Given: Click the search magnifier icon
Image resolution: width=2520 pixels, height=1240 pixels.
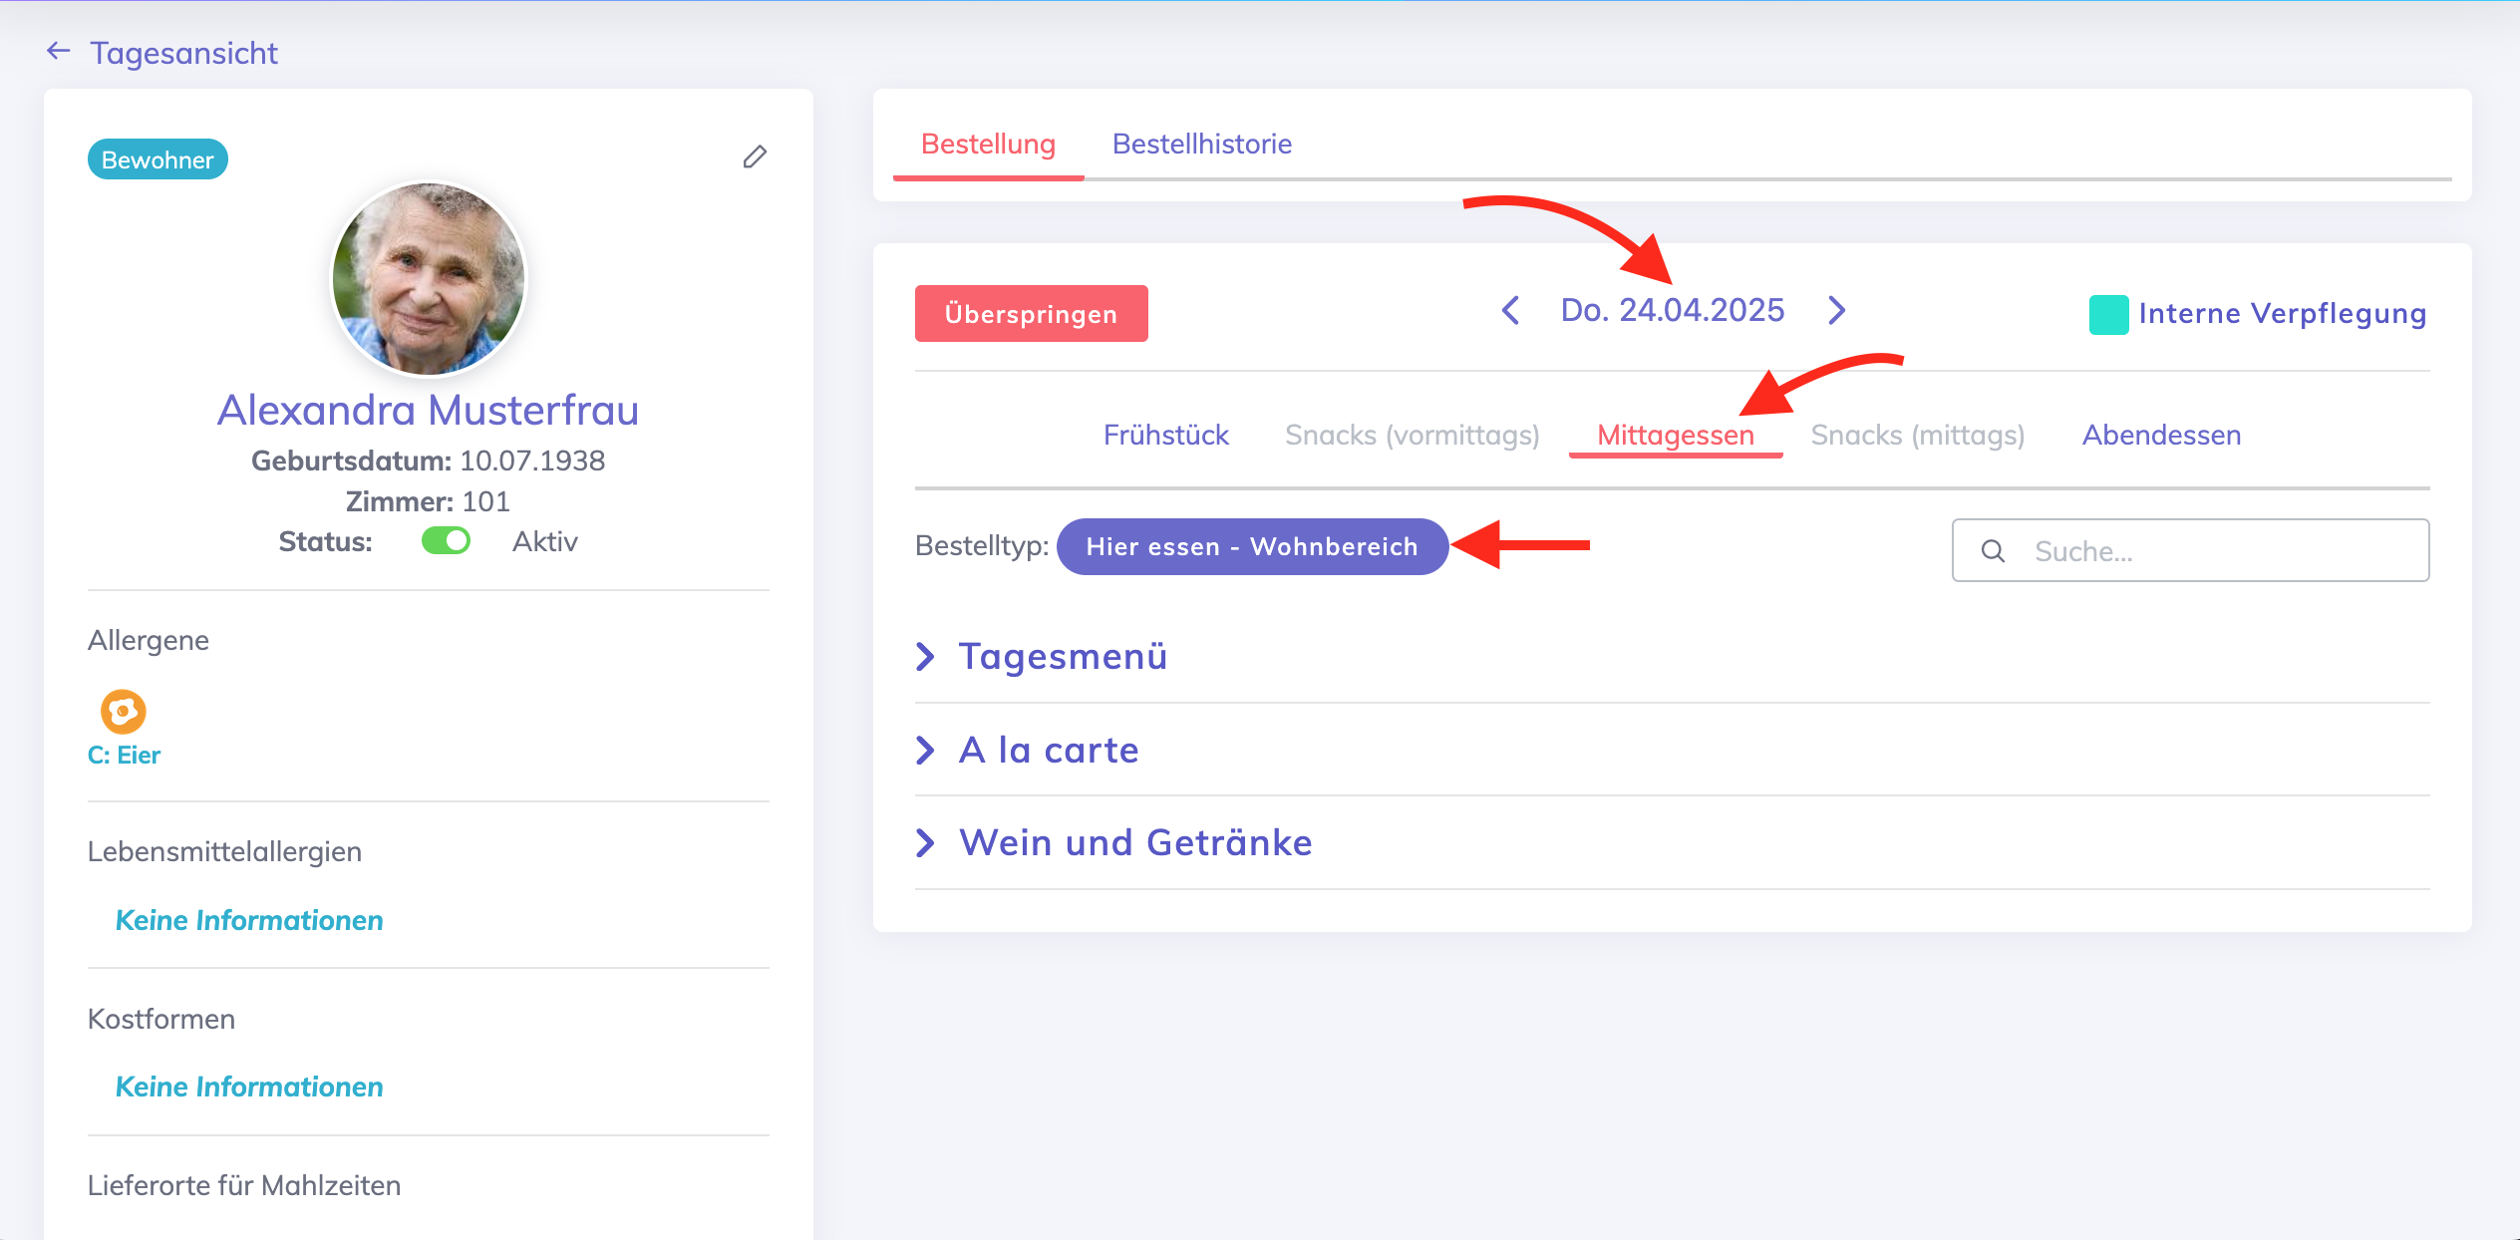Looking at the screenshot, I should 1993,551.
